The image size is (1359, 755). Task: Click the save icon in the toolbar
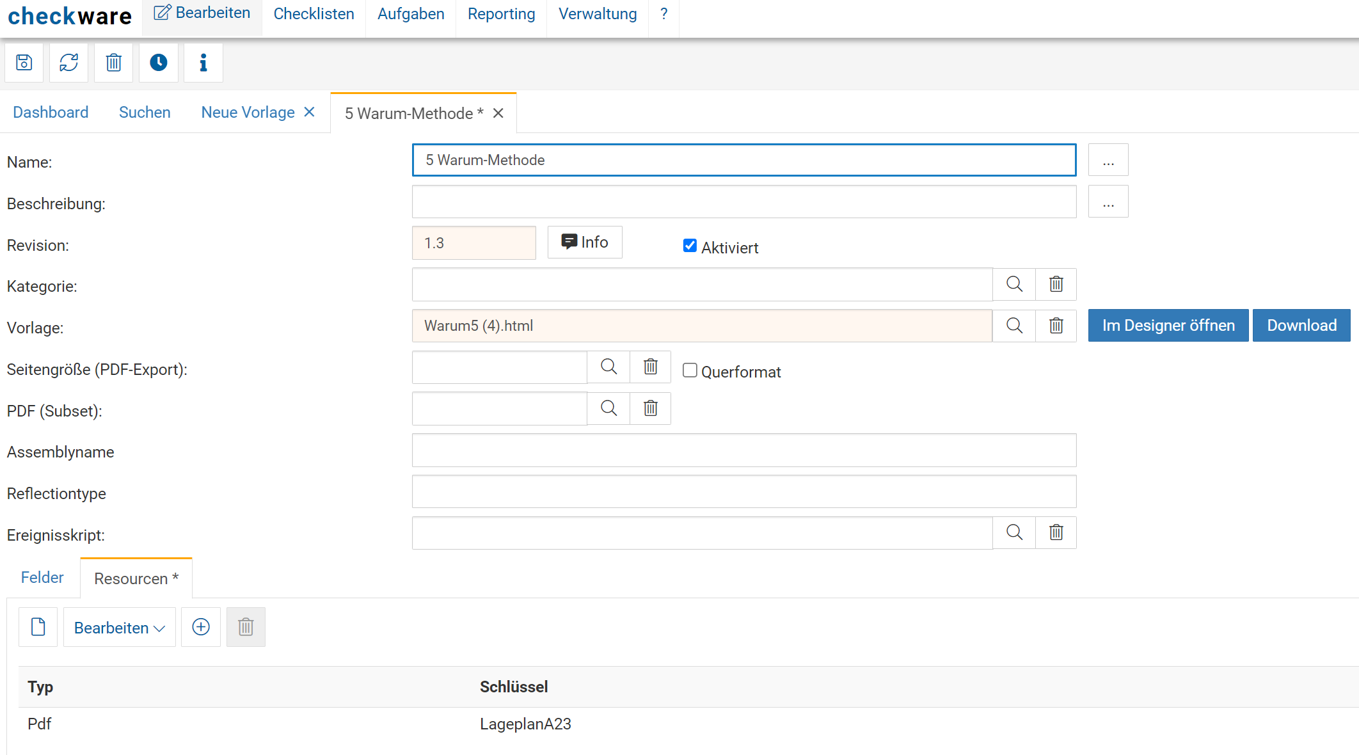pyautogui.click(x=24, y=63)
